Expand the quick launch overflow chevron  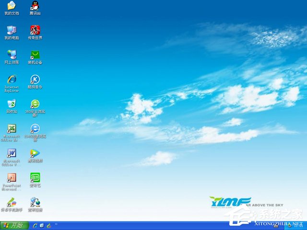pyautogui.click(x=56, y=224)
